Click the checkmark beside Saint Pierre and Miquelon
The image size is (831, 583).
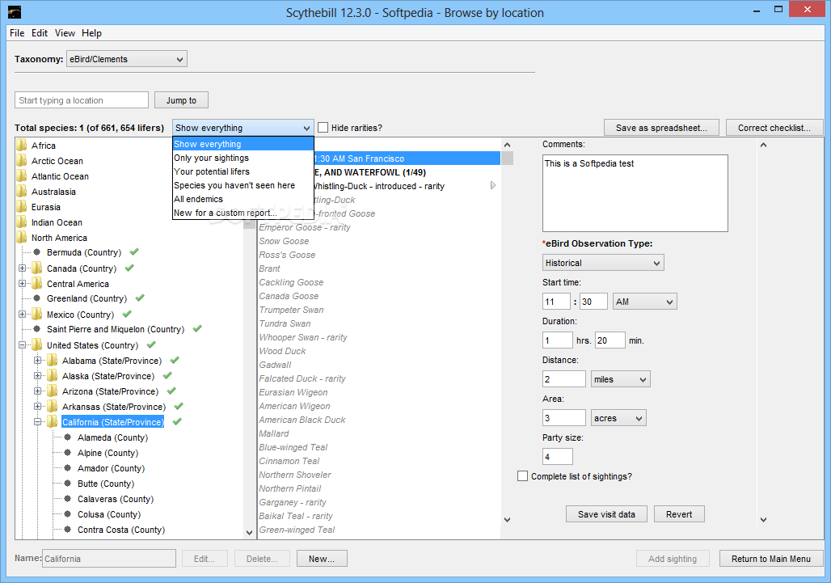click(197, 328)
